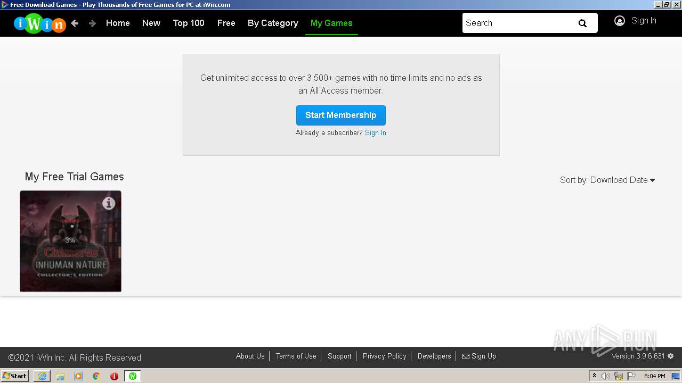
Task: Open Sort by Download Date dropdown
Action: [x=607, y=180]
